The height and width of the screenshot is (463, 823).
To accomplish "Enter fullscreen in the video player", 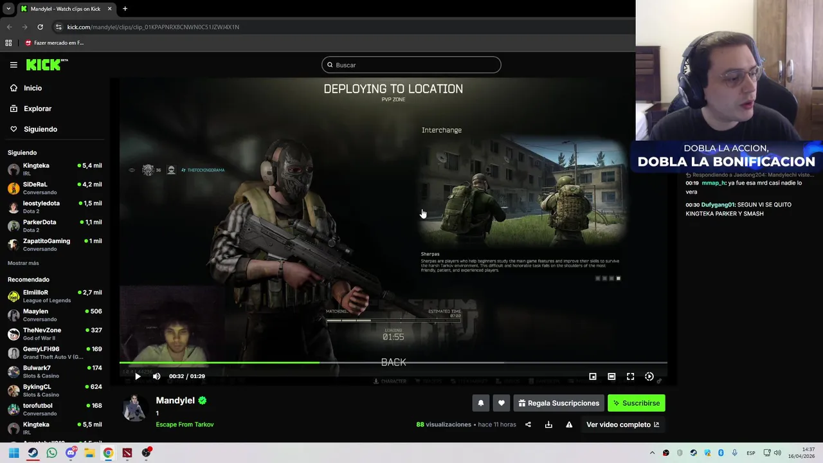I will tap(630, 376).
